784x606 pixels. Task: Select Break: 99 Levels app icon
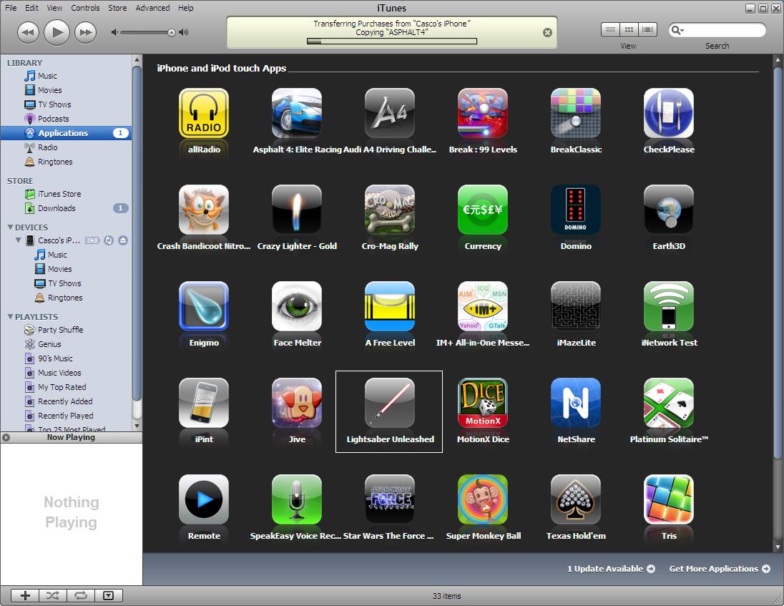click(x=483, y=113)
